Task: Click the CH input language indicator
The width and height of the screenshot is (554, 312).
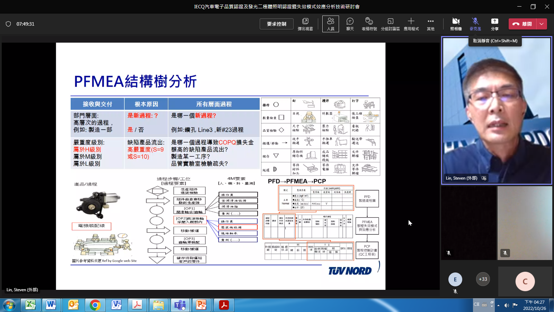Action: (x=477, y=304)
